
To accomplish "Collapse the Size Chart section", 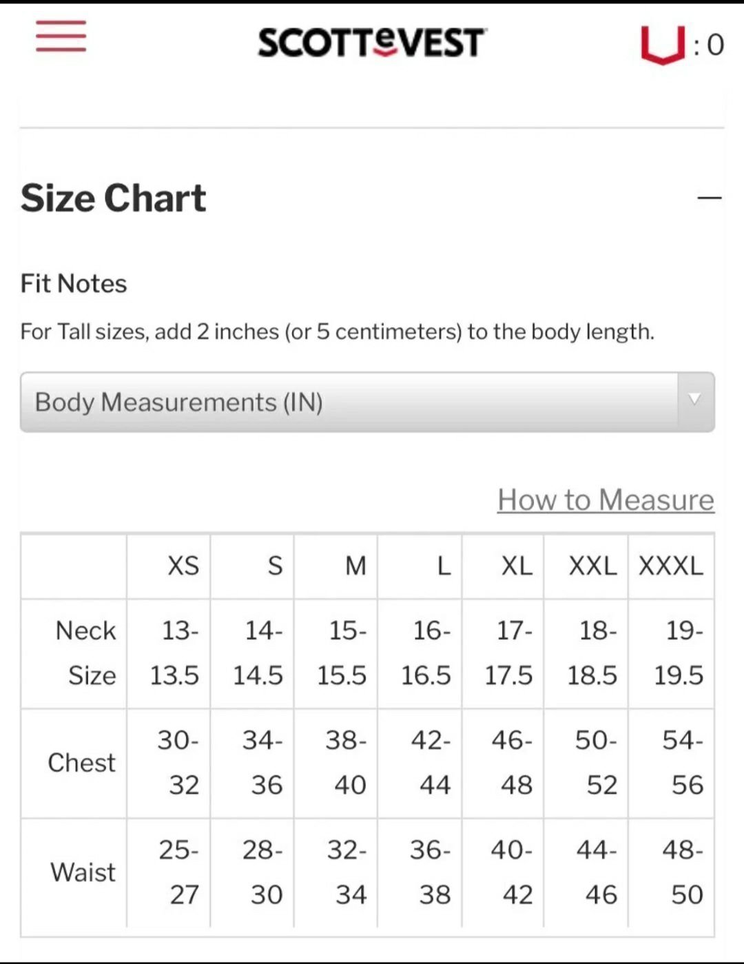I will 709,198.
